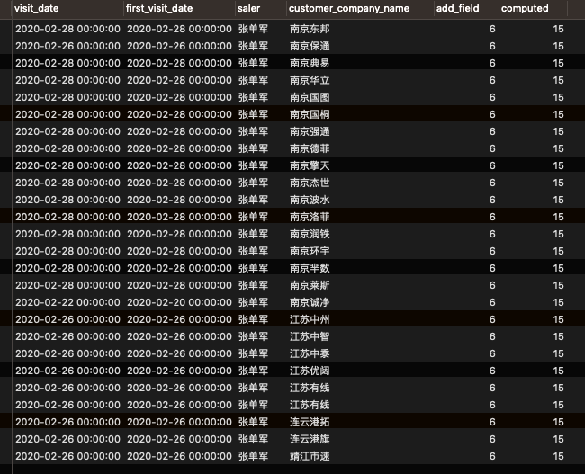Click computed value in 南京德菲 row
Image resolution: width=585 pixels, height=474 pixels.
[x=558, y=148]
